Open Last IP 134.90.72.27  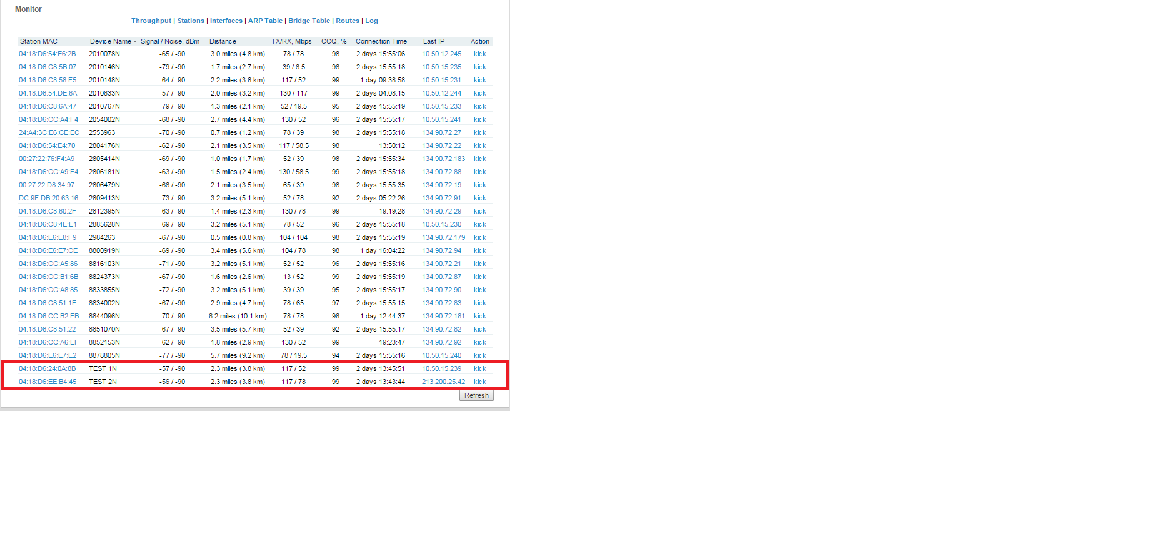pyautogui.click(x=442, y=132)
